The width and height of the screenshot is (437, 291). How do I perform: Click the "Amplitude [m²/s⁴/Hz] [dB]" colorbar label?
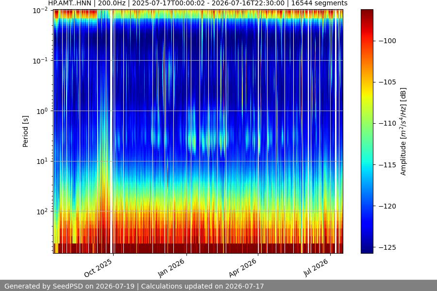pos(403,131)
